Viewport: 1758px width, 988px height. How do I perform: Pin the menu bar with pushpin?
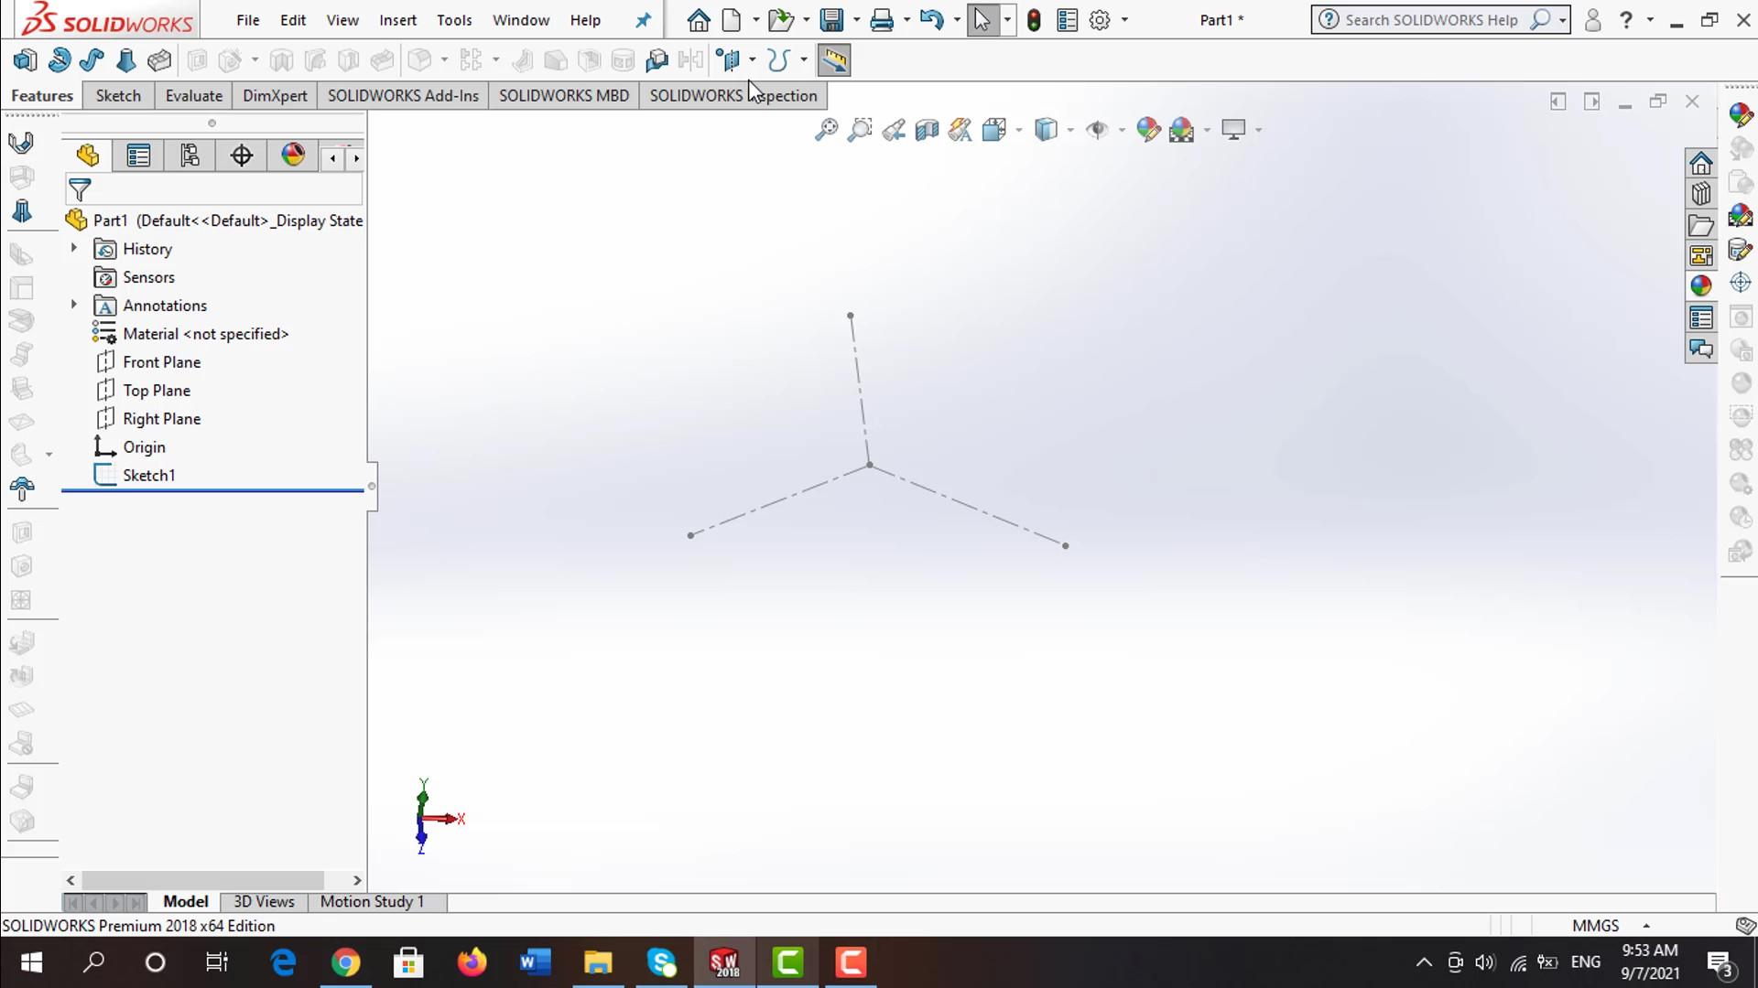pyautogui.click(x=643, y=20)
